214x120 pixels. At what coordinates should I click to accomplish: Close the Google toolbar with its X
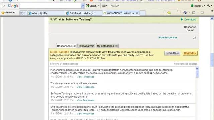4,6
